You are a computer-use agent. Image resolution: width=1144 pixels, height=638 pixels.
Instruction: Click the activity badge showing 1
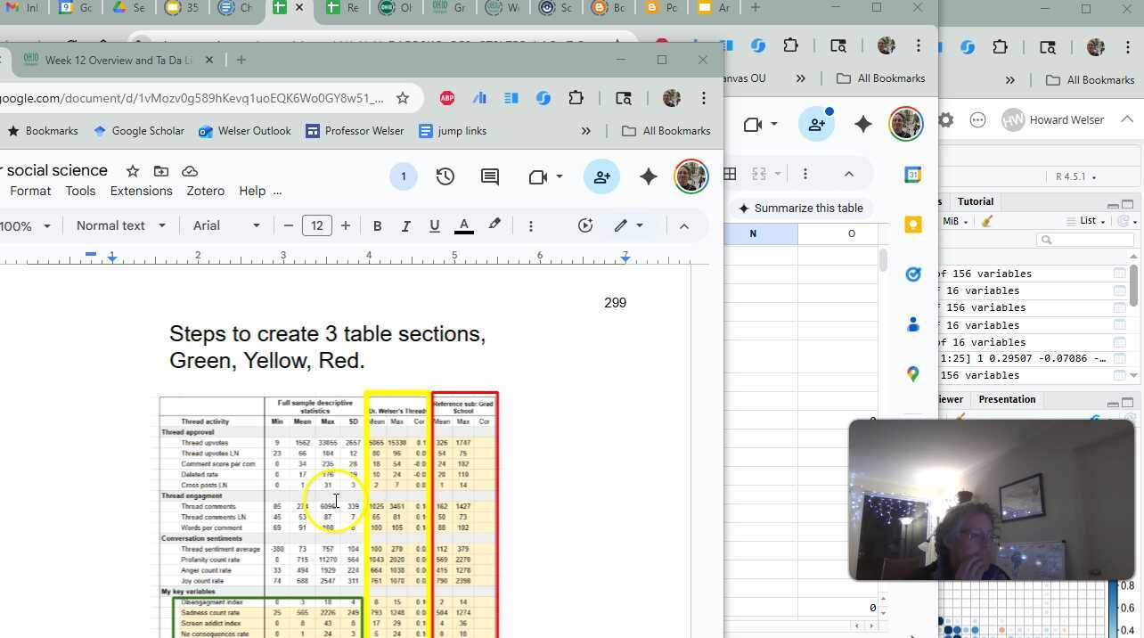point(403,176)
